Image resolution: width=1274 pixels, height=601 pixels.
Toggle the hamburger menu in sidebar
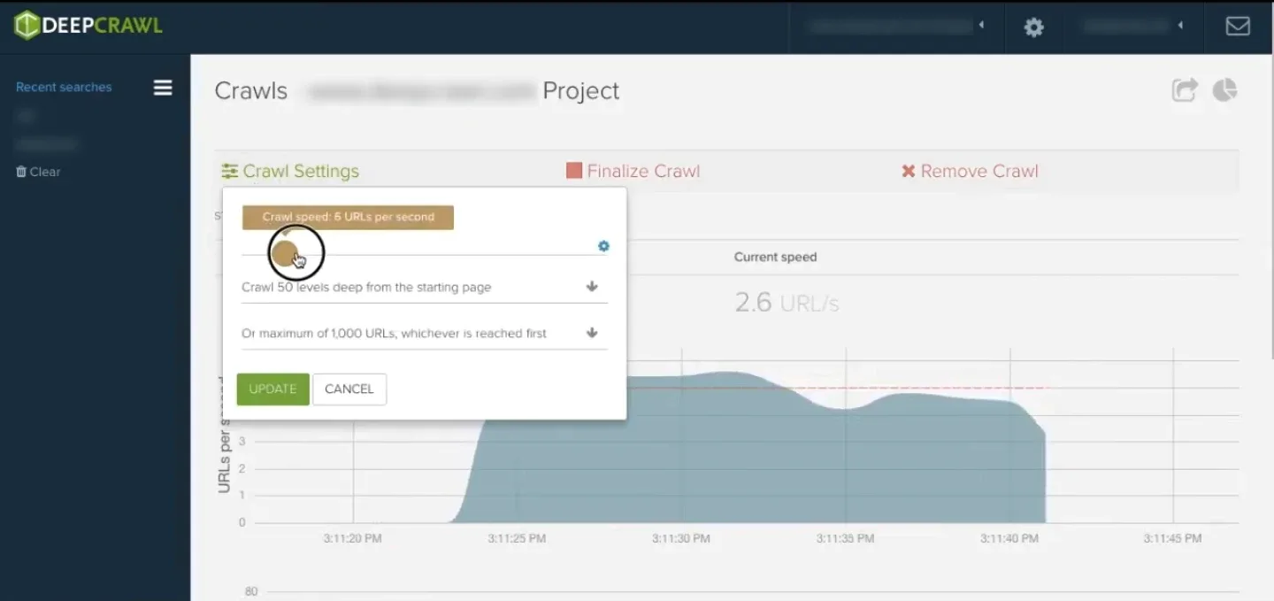tap(163, 88)
